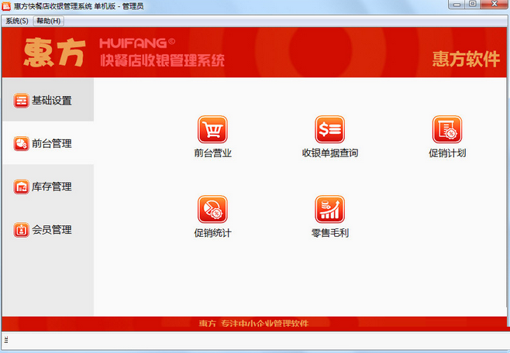The height and width of the screenshot is (353, 510).
Task: Click the 零售毛利 label
Action: [330, 233]
